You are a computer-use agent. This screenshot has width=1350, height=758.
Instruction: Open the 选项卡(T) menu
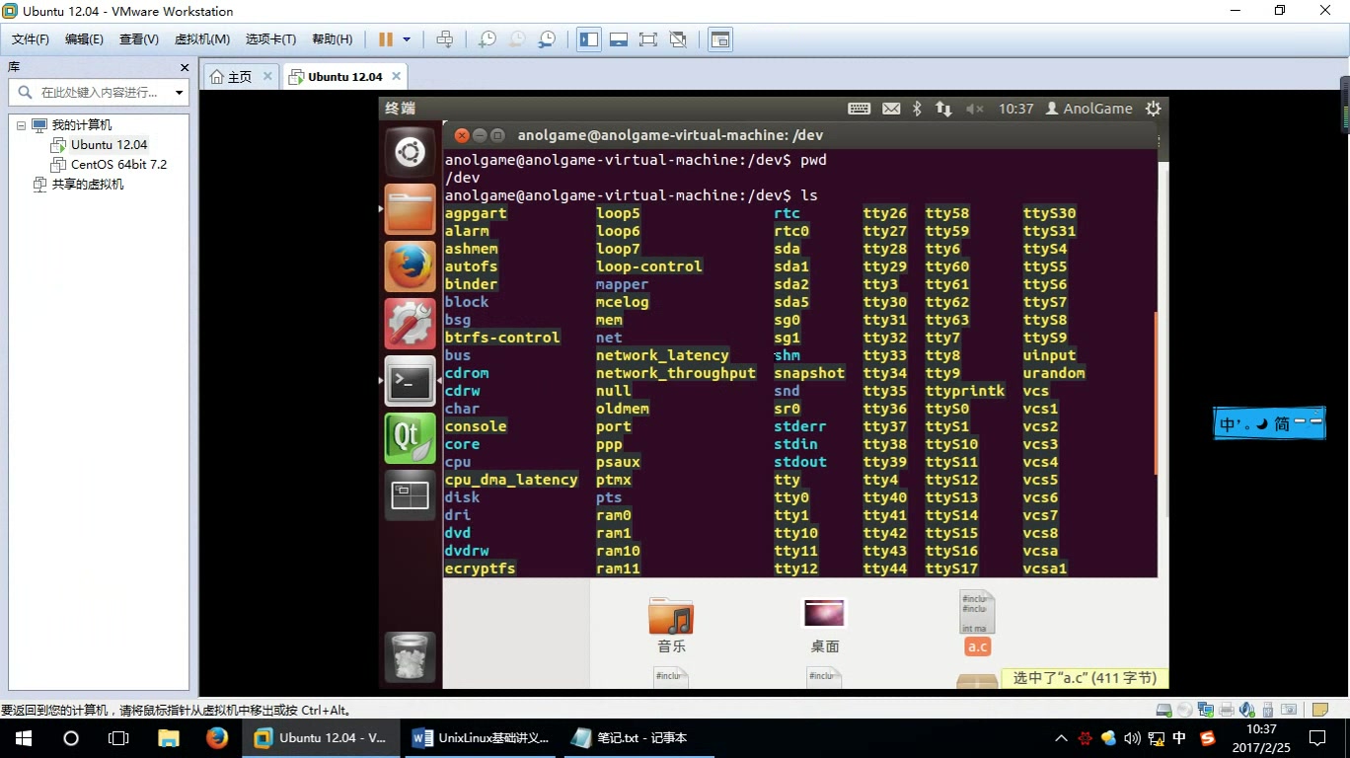click(270, 39)
